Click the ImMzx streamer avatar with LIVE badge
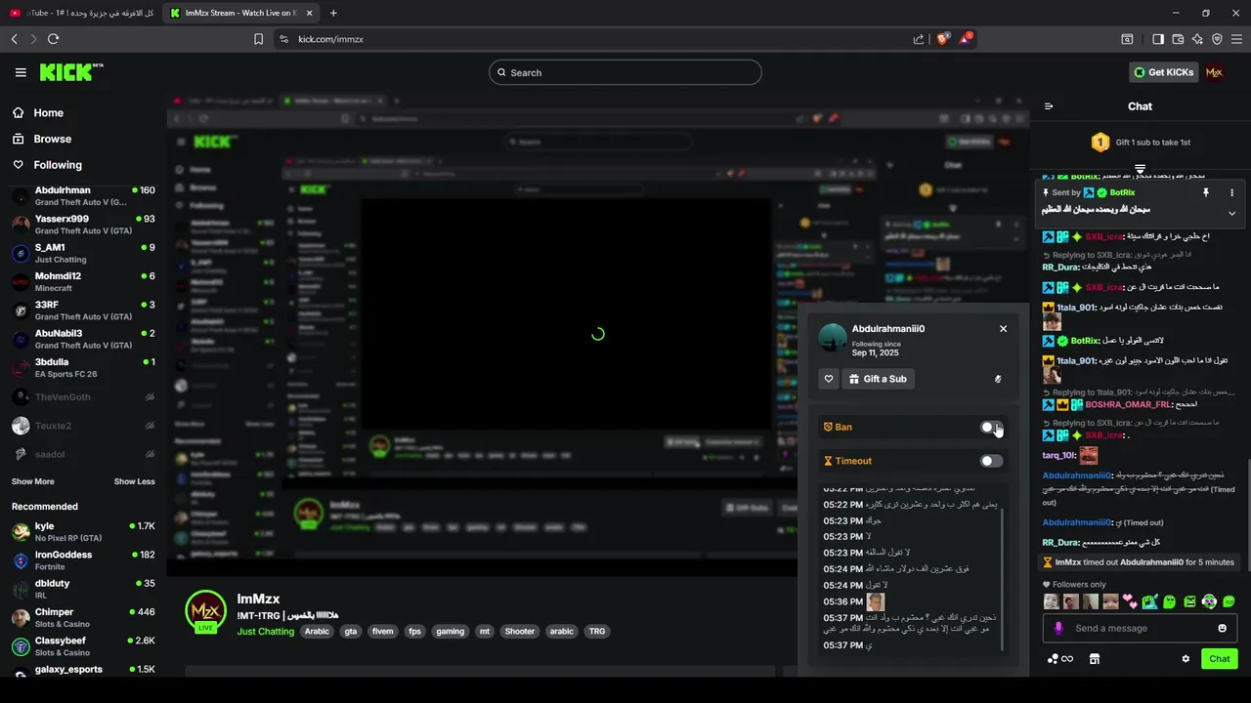This screenshot has height=703, width=1251. coord(206,612)
